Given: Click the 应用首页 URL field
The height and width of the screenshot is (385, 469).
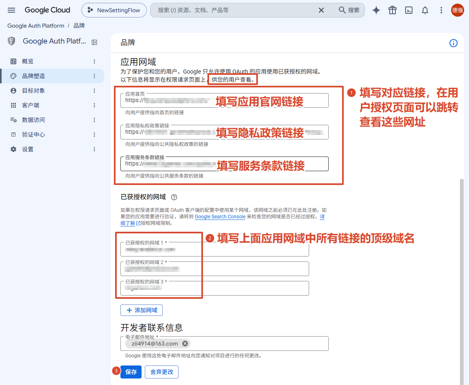Looking at the screenshot, I should click(224, 100).
